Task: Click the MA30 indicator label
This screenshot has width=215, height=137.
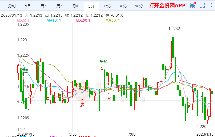Action: 112,20
